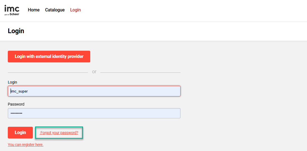Go to the Catalogue menu item
The height and width of the screenshot is (151, 307).
click(55, 10)
